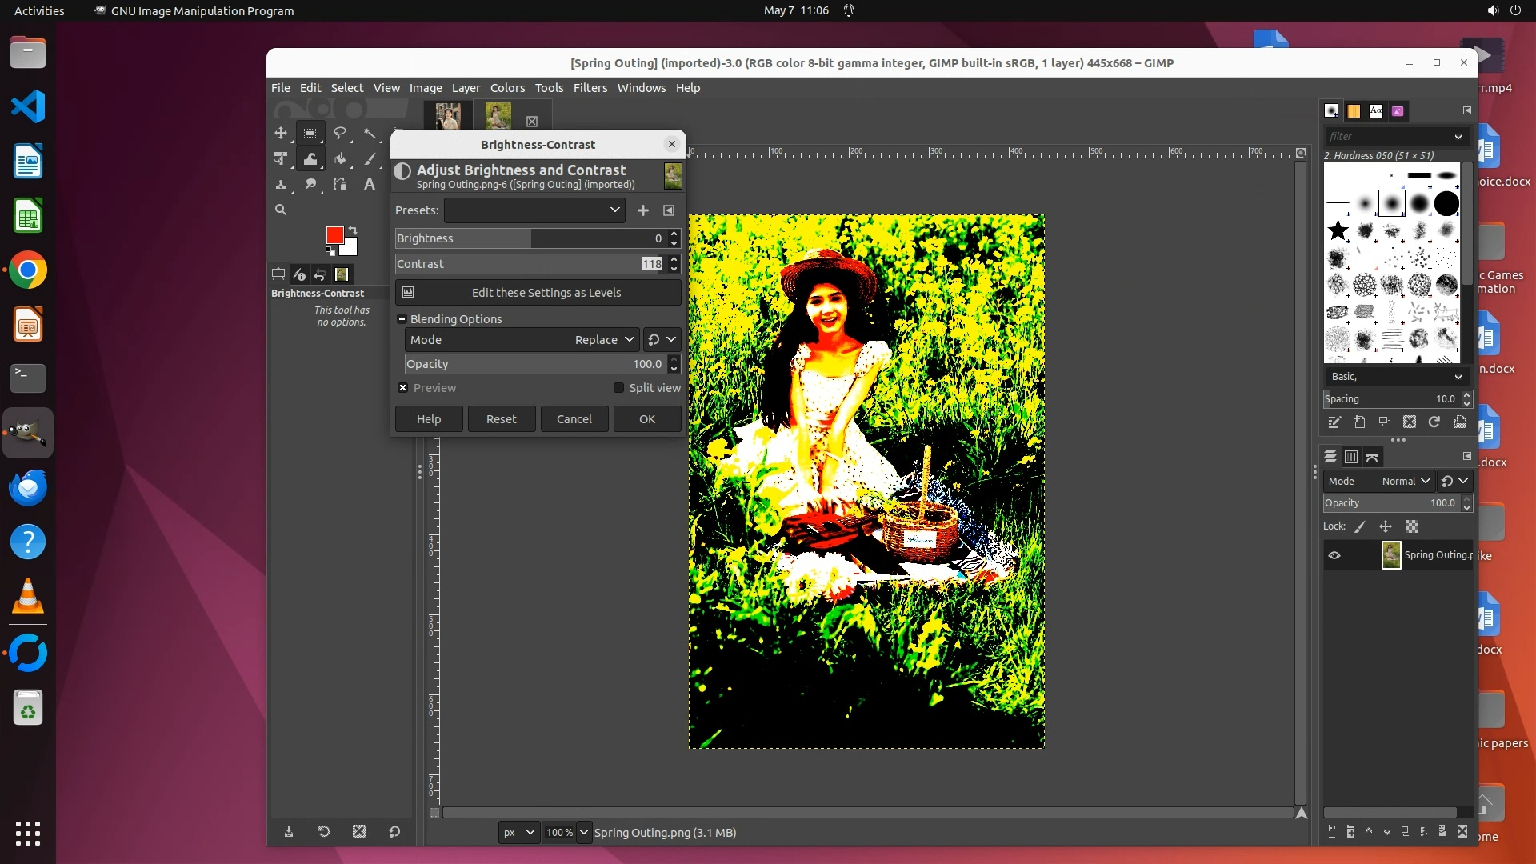Toggle the Preview checkbox
Viewport: 1536px width, 864px height.
(403, 388)
